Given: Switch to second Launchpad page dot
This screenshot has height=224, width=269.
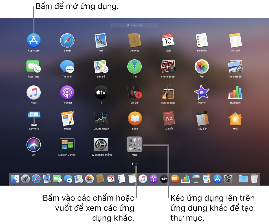Looking at the screenshot, I should (x=136, y=164).
